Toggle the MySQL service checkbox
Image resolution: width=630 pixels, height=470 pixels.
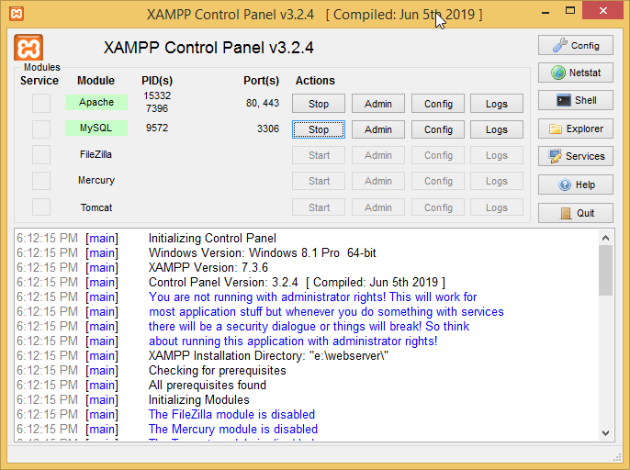(41, 129)
